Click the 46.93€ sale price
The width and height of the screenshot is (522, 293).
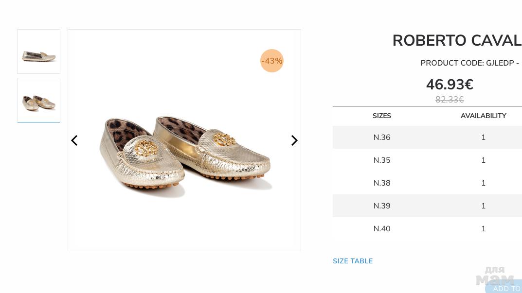click(450, 85)
